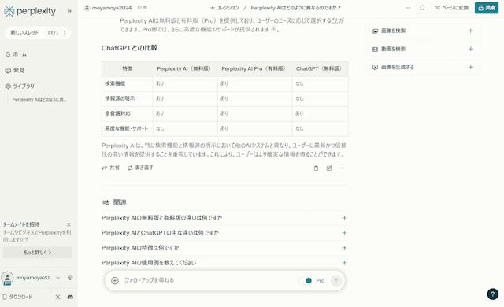Go to ホーム in the sidebar
Image resolution: width=504 pixels, height=307 pixels.
pyautogui.click(x=16, y=54)
